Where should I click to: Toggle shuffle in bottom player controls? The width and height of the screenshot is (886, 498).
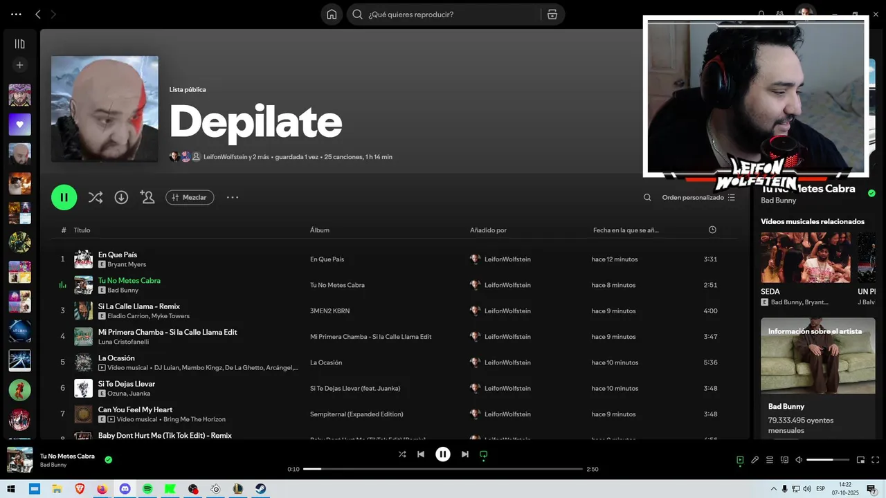click(402, 454)
